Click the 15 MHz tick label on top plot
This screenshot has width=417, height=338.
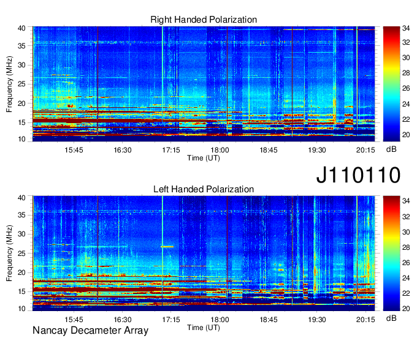pos(21,122)
